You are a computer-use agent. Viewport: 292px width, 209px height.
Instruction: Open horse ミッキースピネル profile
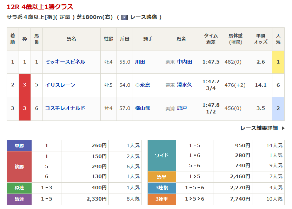tap(65, 62)
